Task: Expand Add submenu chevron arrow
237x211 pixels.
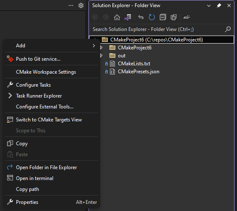Action: coord(94,46)
